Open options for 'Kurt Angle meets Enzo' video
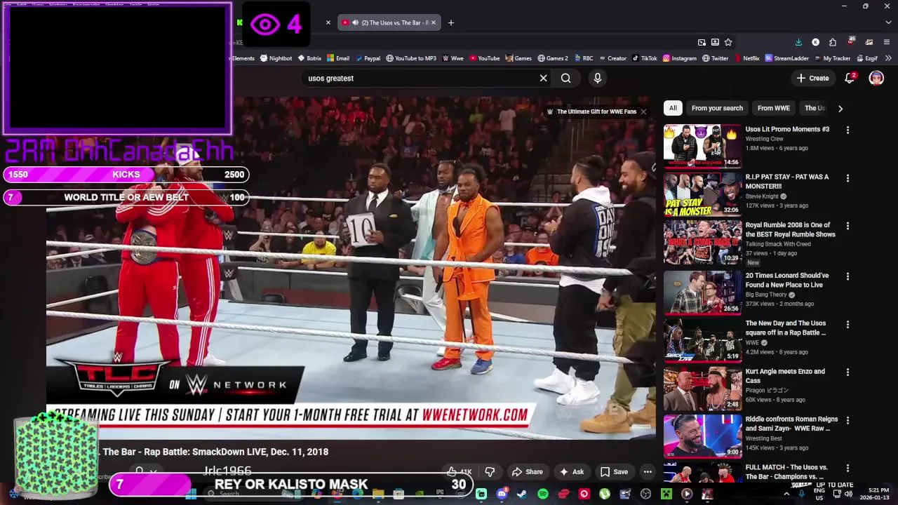 click(847, 372)
